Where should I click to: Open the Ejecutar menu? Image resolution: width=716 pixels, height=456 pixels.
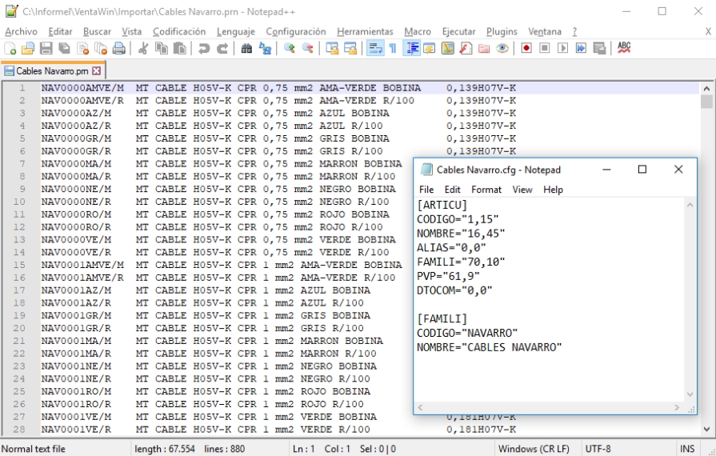click(458, 31)
